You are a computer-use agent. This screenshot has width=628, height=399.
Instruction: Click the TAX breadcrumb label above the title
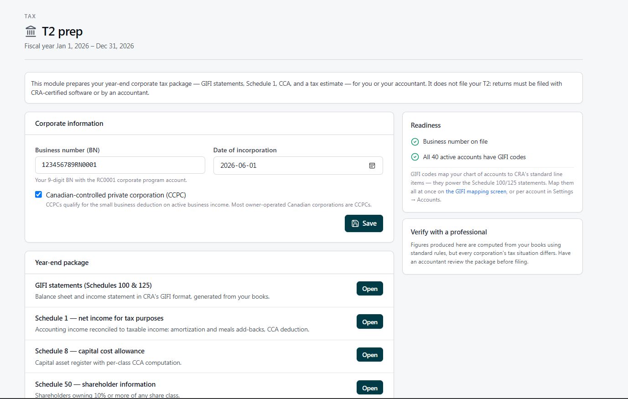coord(30,16)
